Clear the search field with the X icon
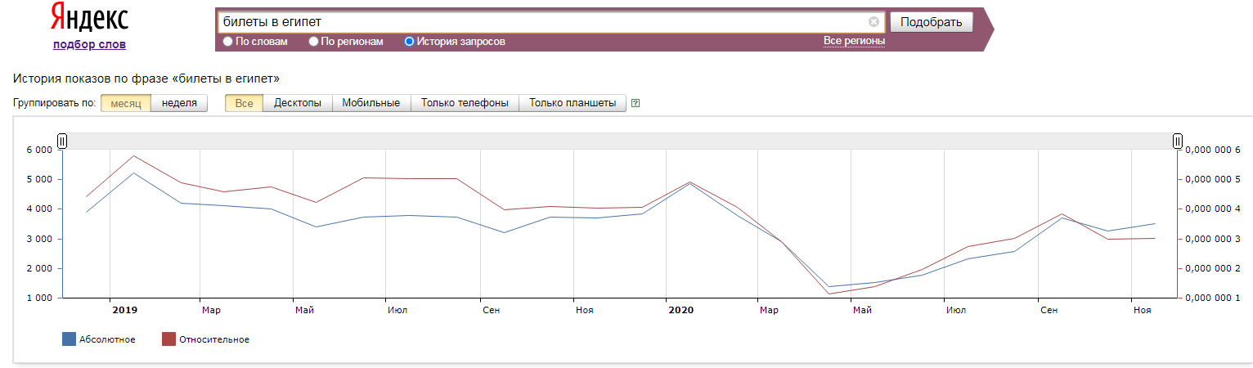Viewport: 1253px width, 368px height. click(x=874, y=22)
